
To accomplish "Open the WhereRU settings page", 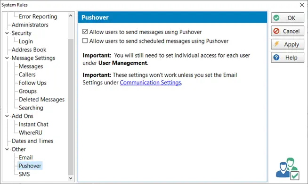I will point(31,133).
